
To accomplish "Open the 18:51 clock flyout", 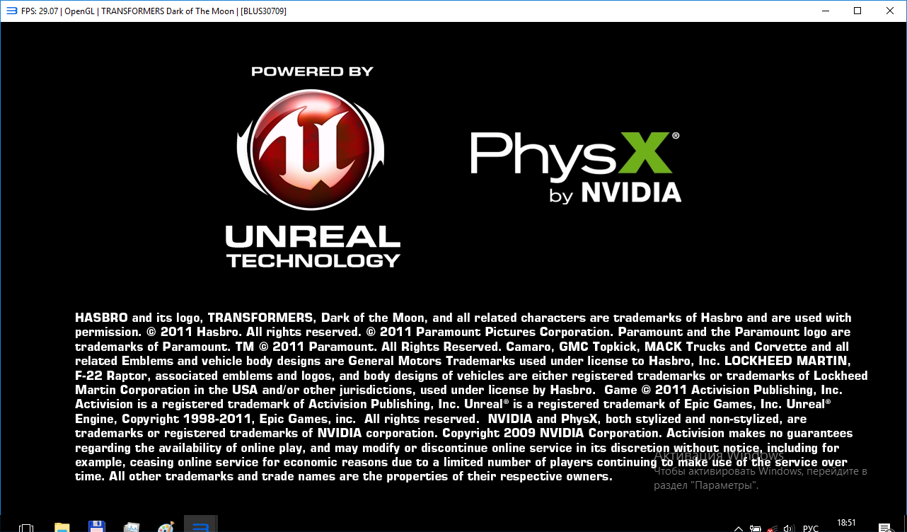I will [846, 524].
